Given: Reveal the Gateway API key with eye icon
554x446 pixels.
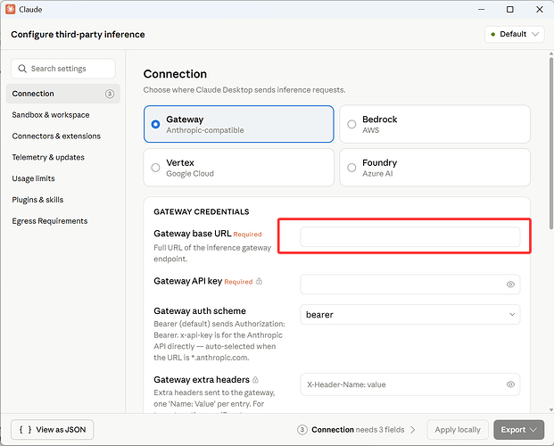Looking at the screenshot, I should 510,285.
